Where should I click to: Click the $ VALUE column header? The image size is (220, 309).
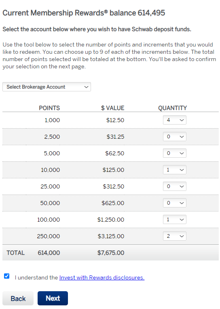[x=112, y=108]
